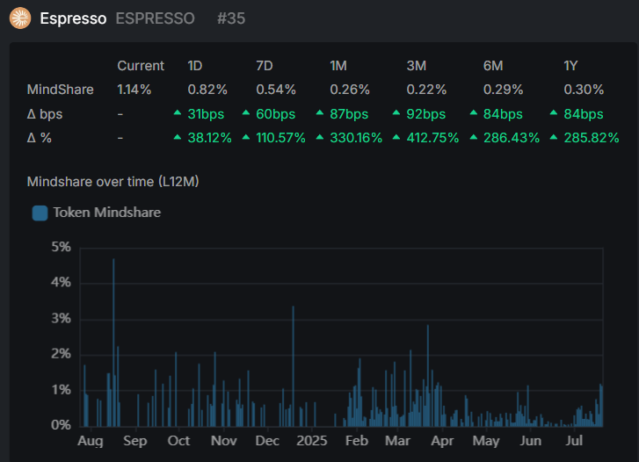
Task: Click the Espresso token name
Action: (73, 18)
